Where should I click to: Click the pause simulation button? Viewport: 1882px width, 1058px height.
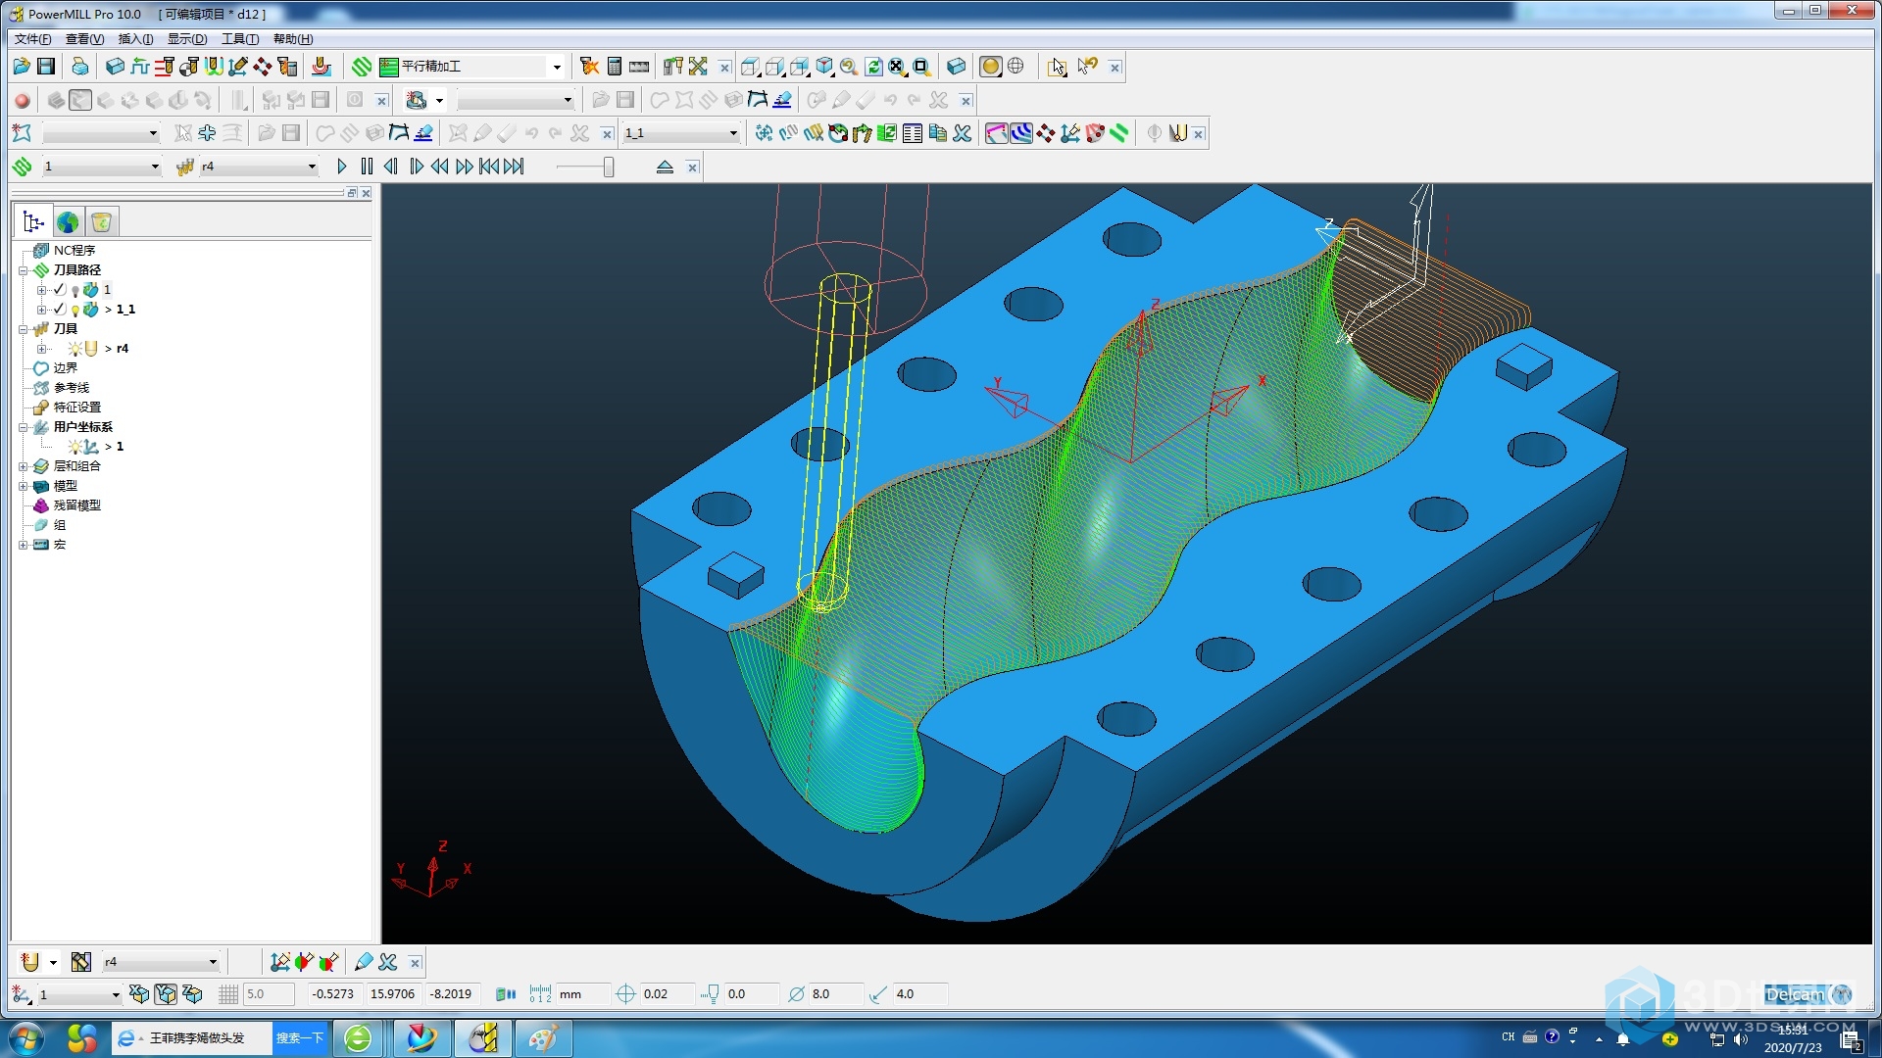pyautogui.click(x=367, y=167)
